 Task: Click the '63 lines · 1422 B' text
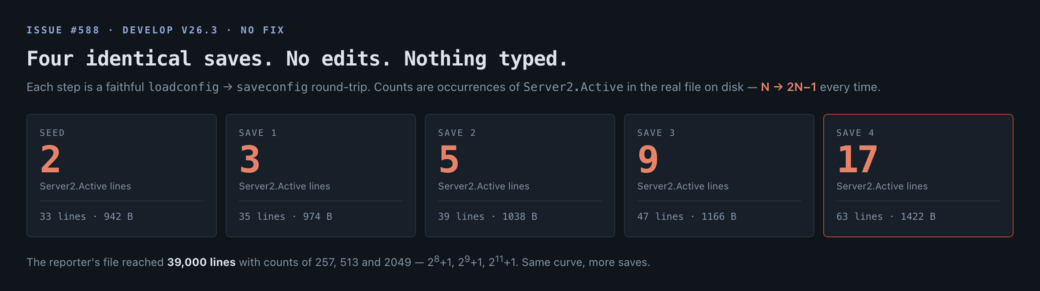pos(886,216)
